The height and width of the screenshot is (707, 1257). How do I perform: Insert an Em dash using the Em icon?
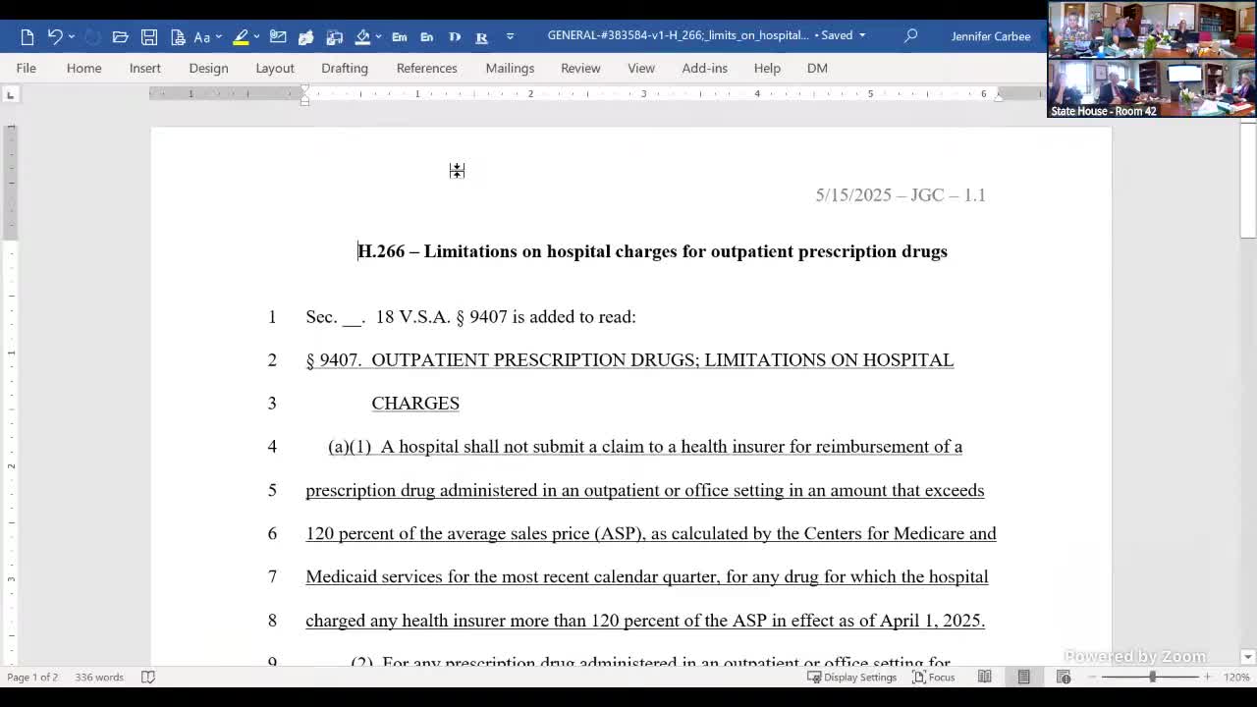pos(399,35)
